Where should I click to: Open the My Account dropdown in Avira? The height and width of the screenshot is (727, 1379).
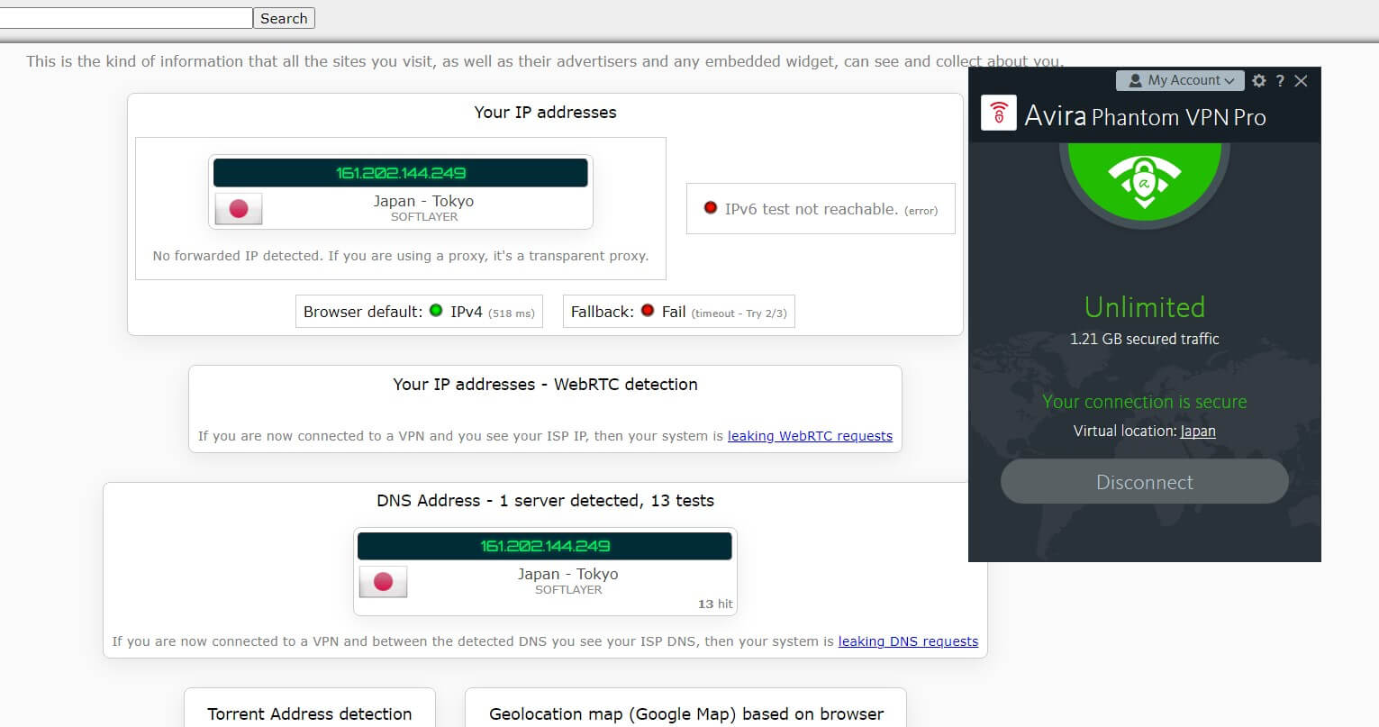coord(1180,80)
